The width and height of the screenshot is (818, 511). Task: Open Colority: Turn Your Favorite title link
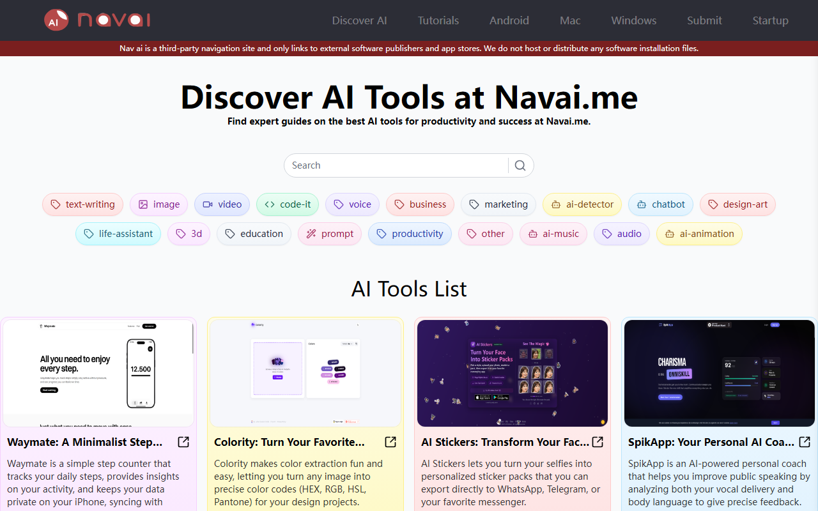click(289, 442)
